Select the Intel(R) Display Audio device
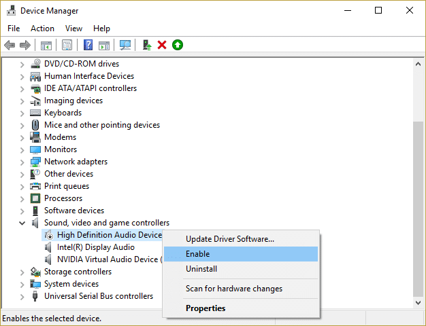The width and height of the screenshot is (426, 326). click(95, 247)
